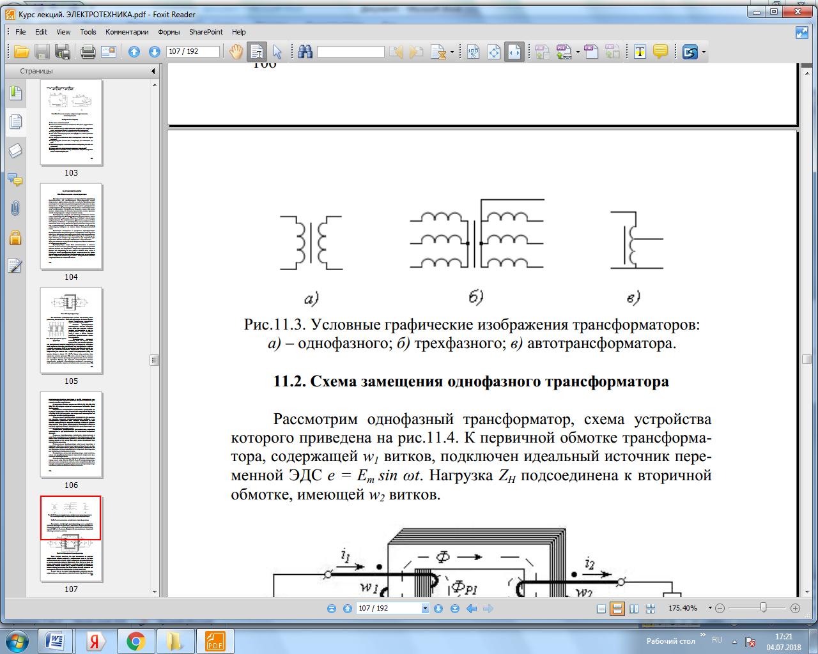Go to previous page with toolbar up arrow
Image resolution: width=818 pixels, height=654 pixels.
(x=134, y=52)
